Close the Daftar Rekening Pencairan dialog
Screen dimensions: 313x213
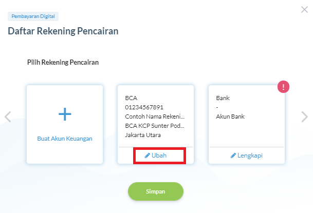tap(304, 9)
